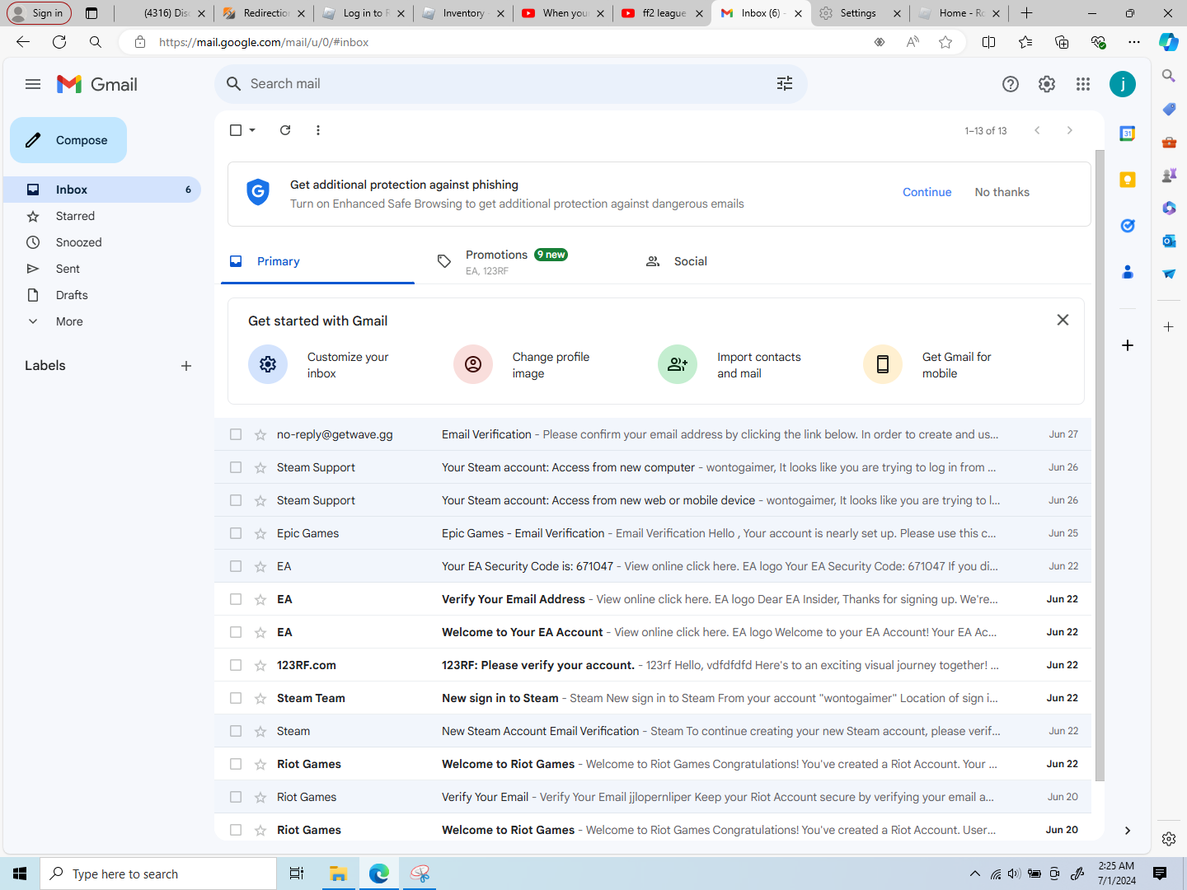The image size is (1187, 890).
Task: Select the 123RF.com email checkbox
Action: [x=236, y=665]
